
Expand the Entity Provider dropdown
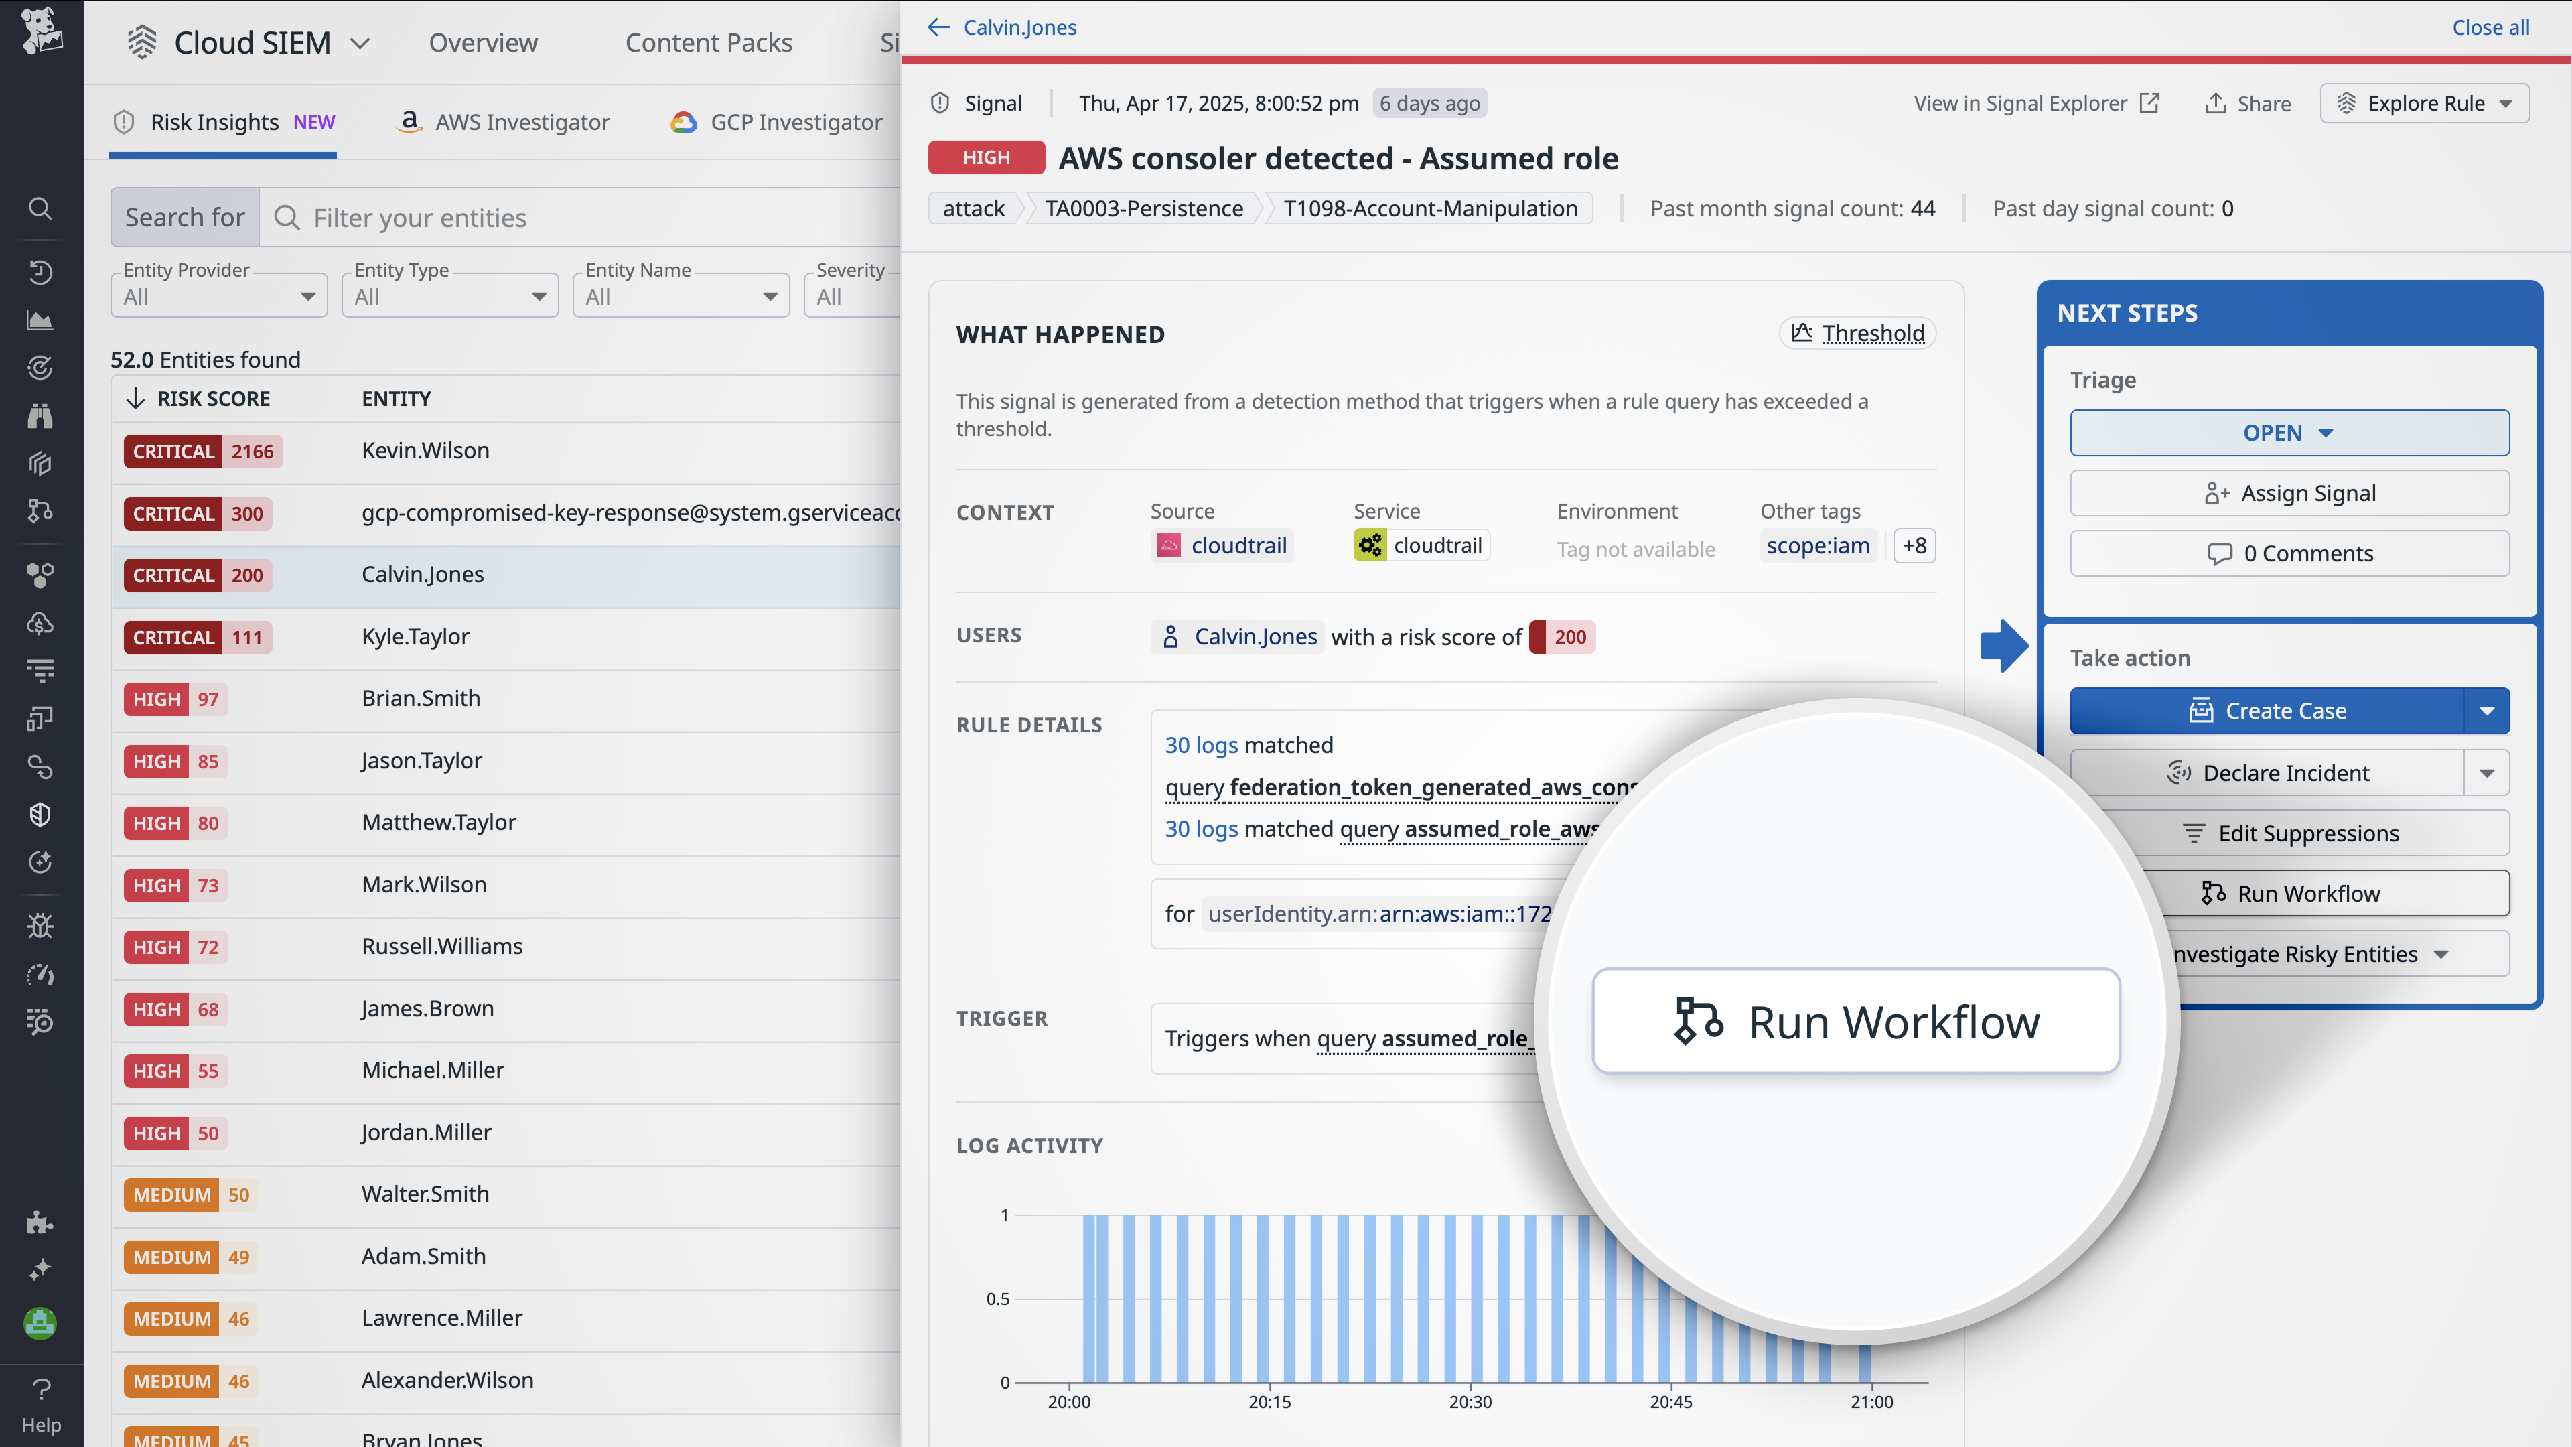click(x=218, y=297)
